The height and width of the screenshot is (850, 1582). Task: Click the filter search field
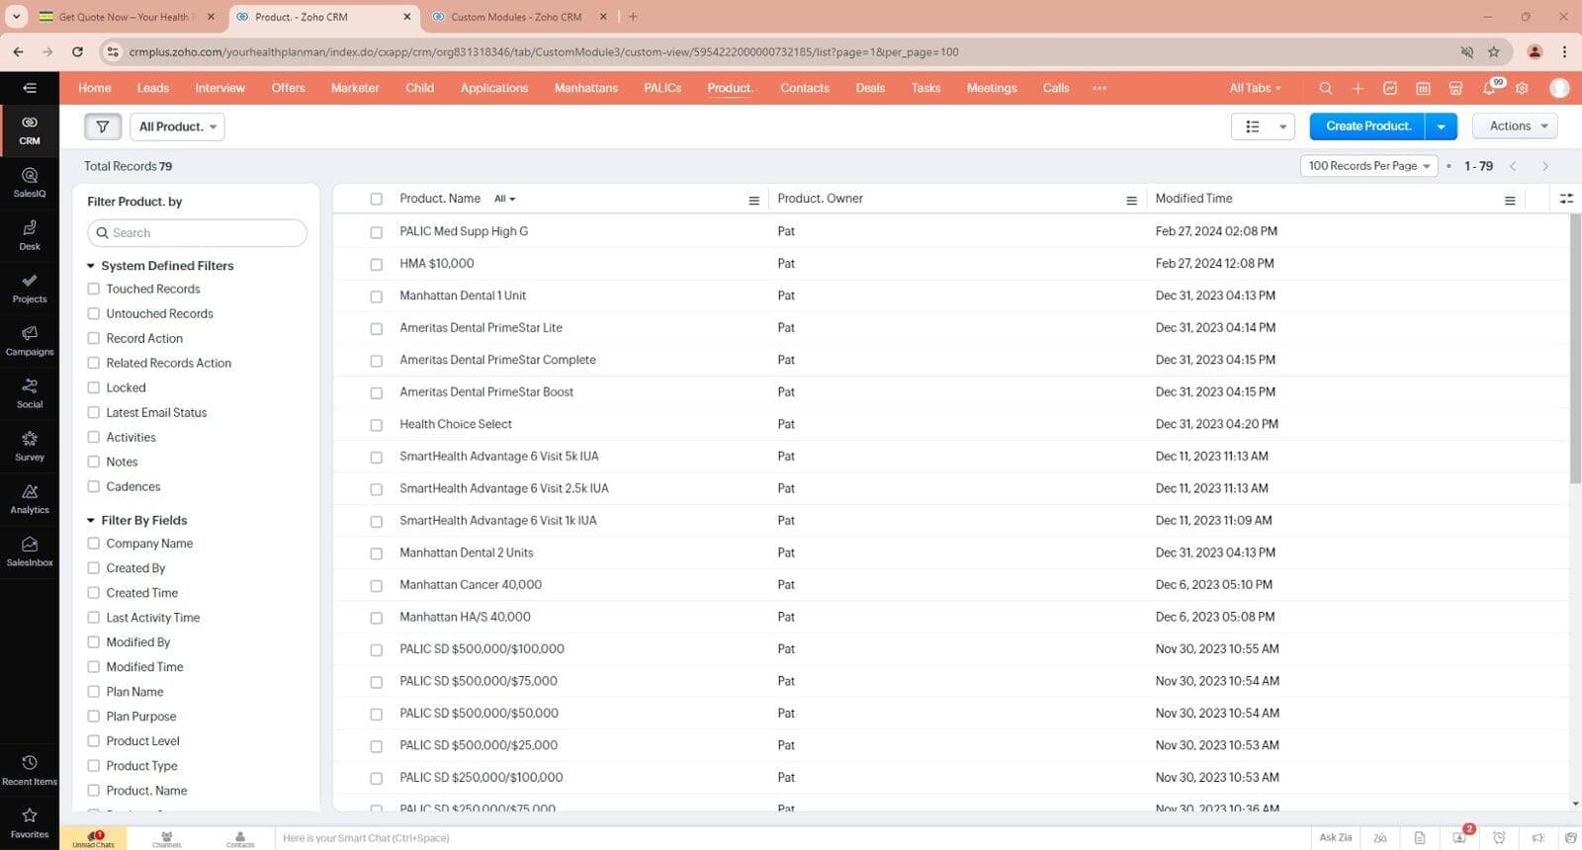point(198,233)
